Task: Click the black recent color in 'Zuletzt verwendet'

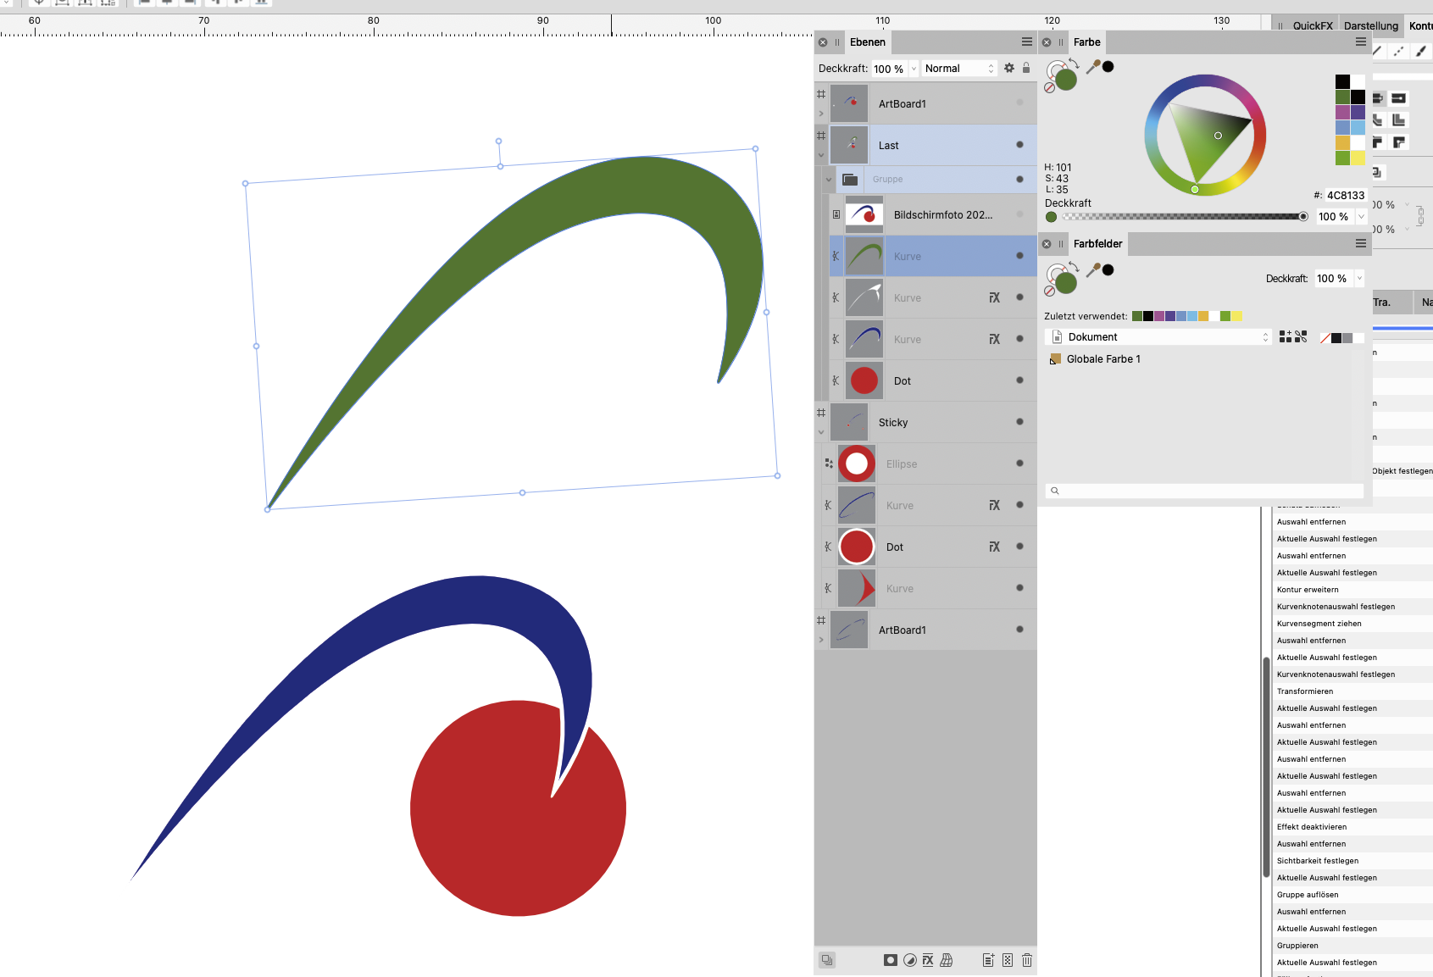Action: coord(1148,316)
